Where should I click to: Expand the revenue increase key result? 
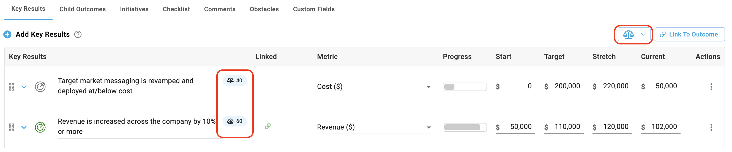[24, 127]
